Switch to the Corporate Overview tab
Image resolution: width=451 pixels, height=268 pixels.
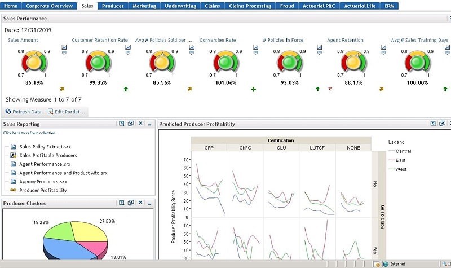[x=49, y=6]
